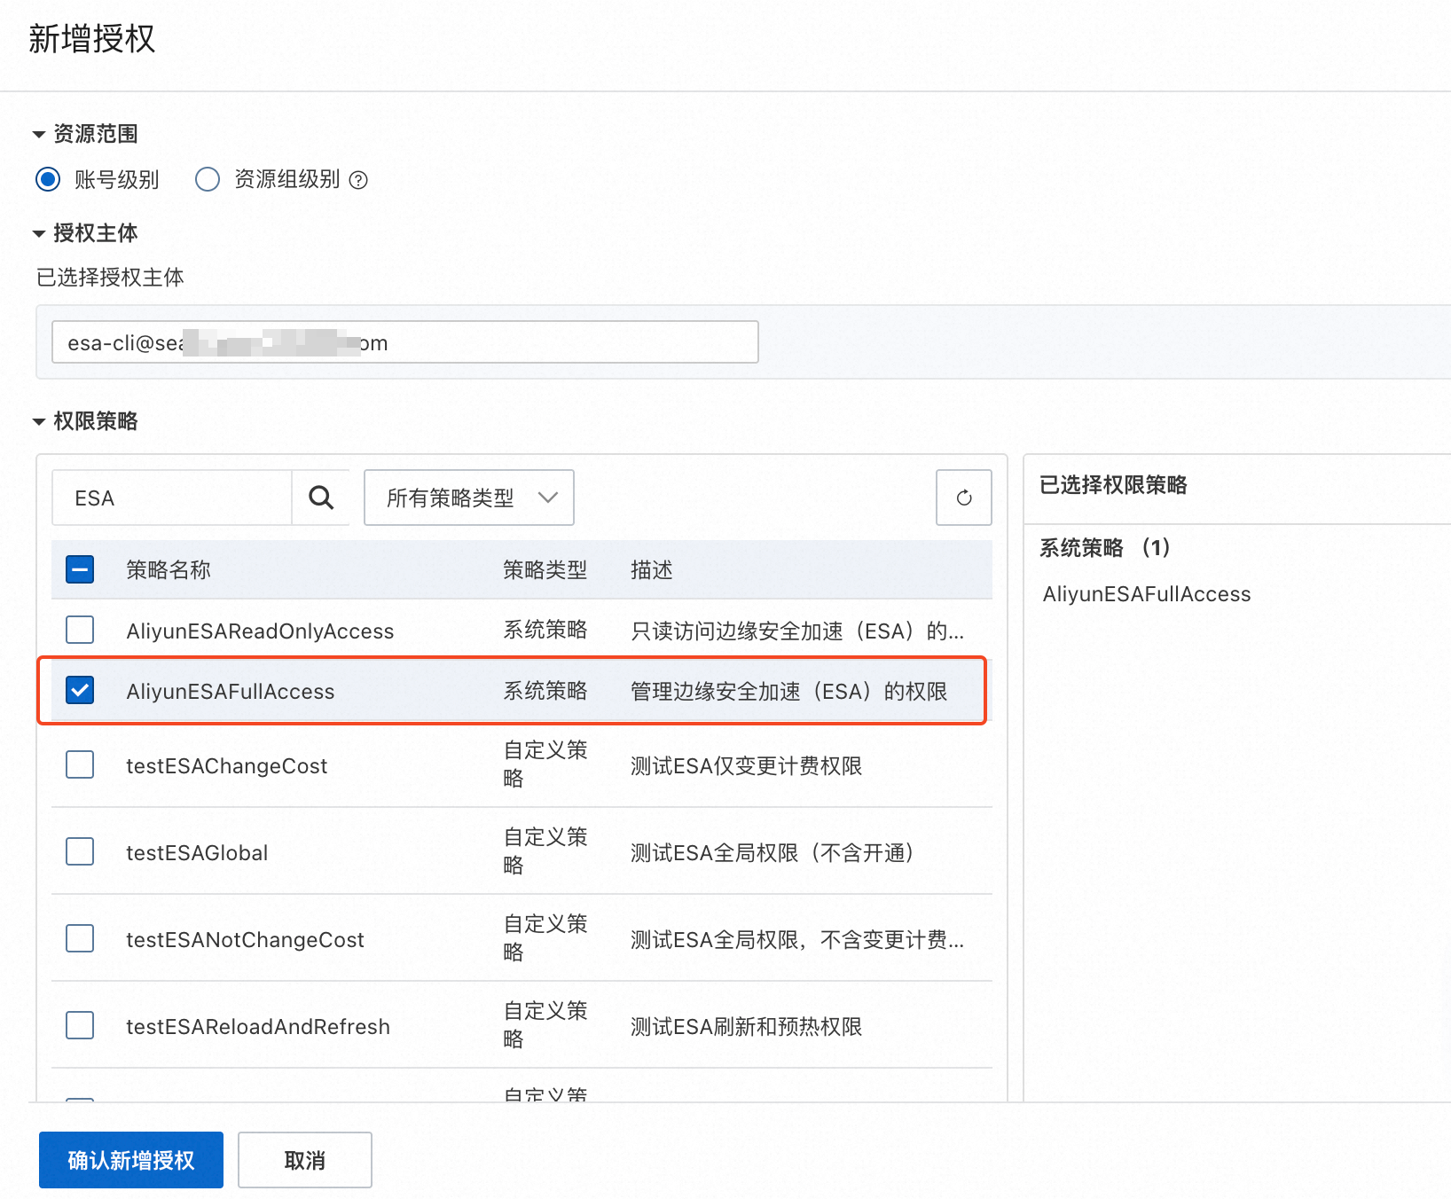Click the testESANotChangeCost policy name

coord(245,939)
